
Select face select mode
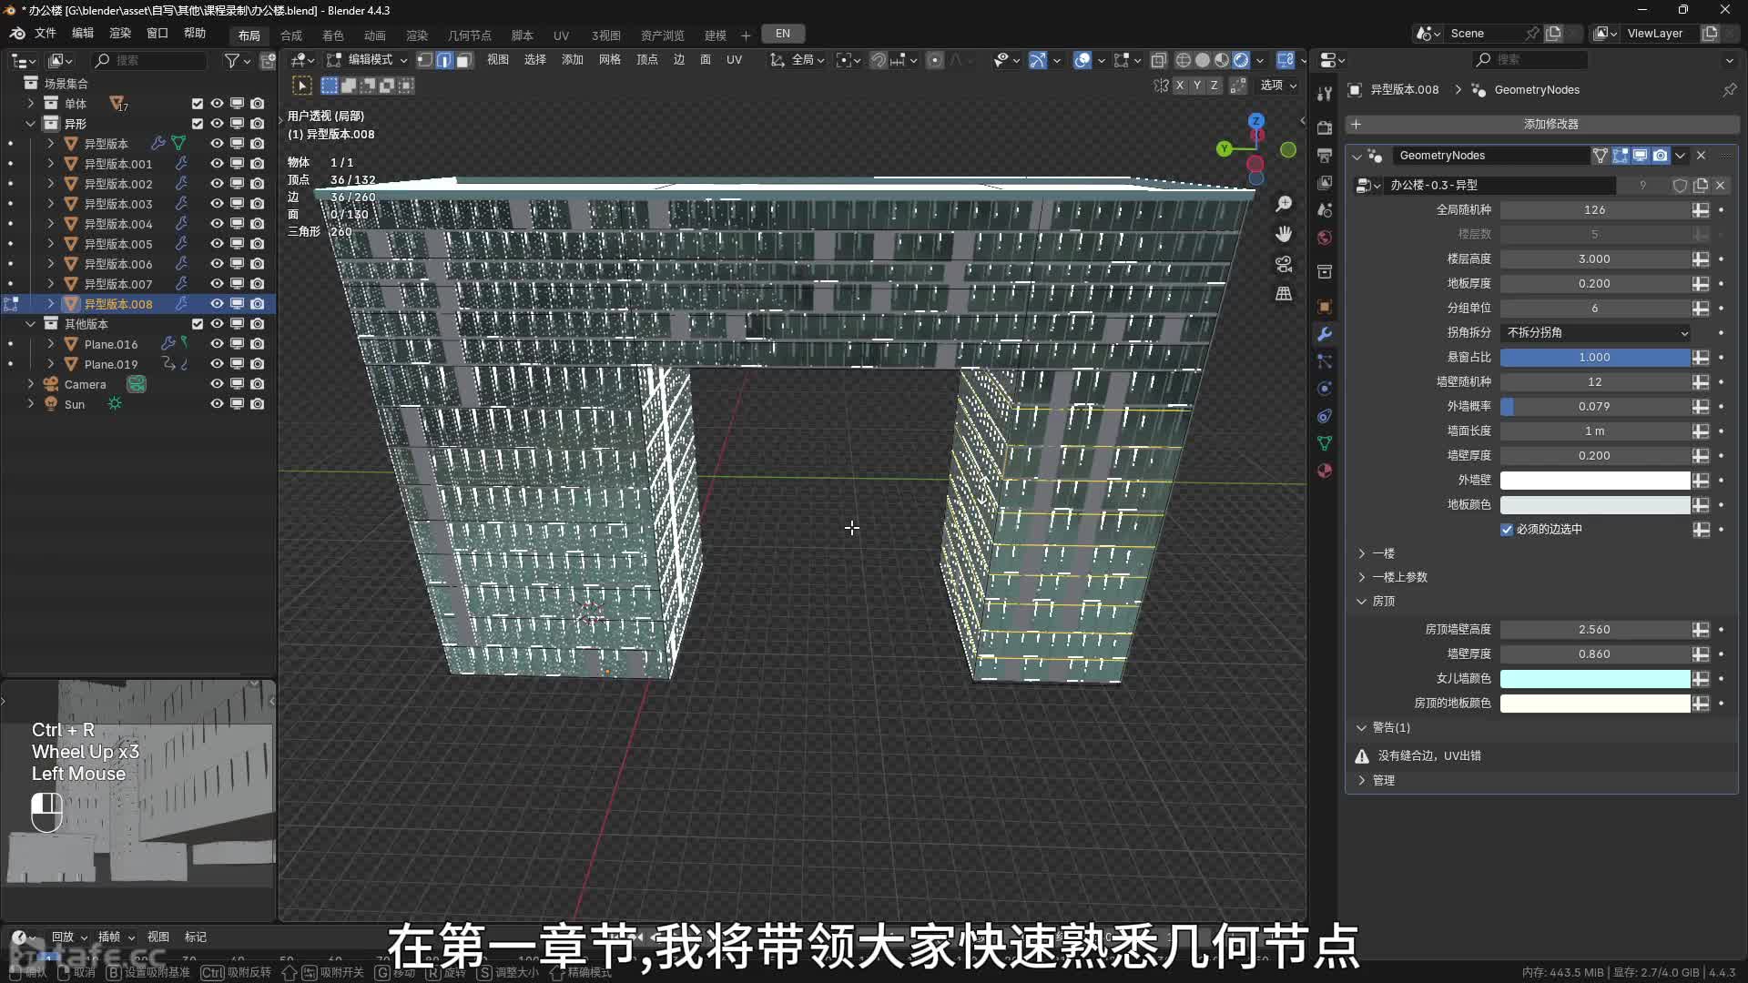(x=463, y=60)
